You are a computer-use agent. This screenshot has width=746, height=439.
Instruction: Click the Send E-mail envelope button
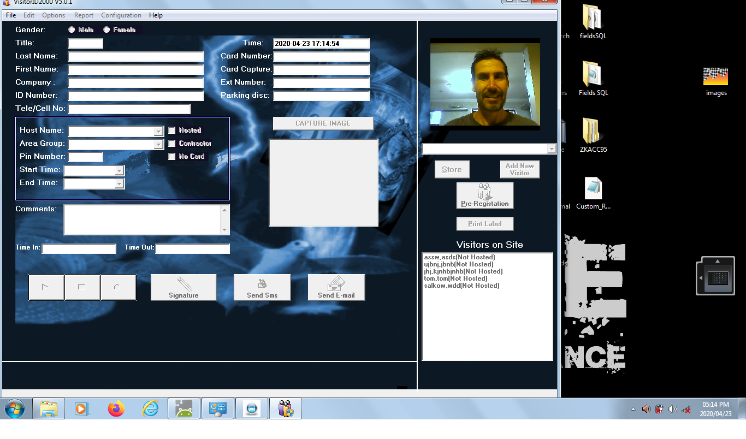(x=336, y=287)
